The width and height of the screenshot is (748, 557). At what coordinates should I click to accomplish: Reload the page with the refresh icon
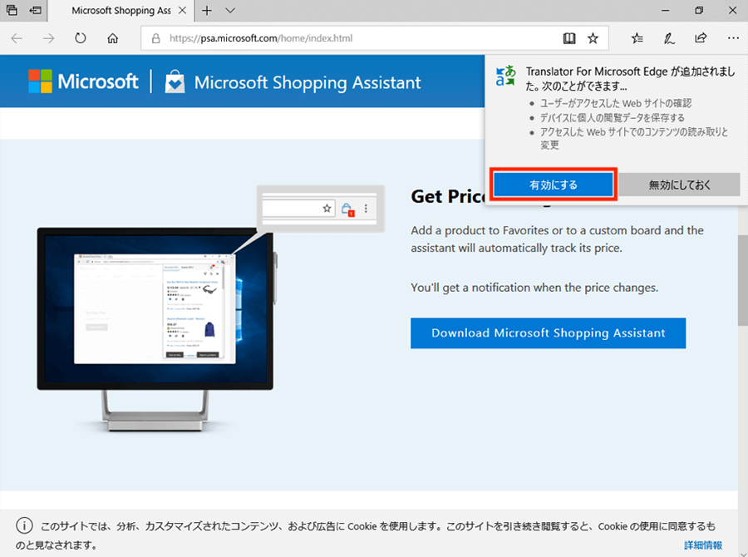tap(80, 38)
